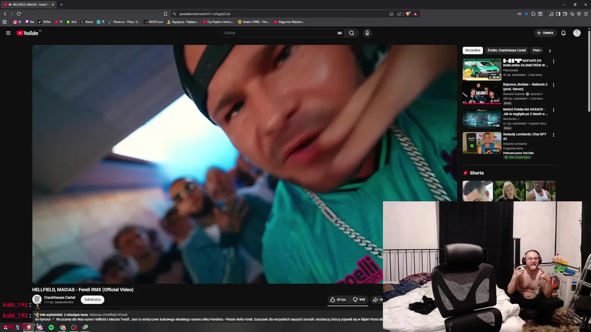Open Brave Shields lion icon
Image resolution: width=591 pixels, height=332 pixels.
[408, 14]
